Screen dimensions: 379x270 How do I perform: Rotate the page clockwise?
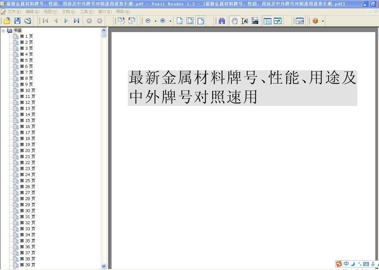click(121, 21)
